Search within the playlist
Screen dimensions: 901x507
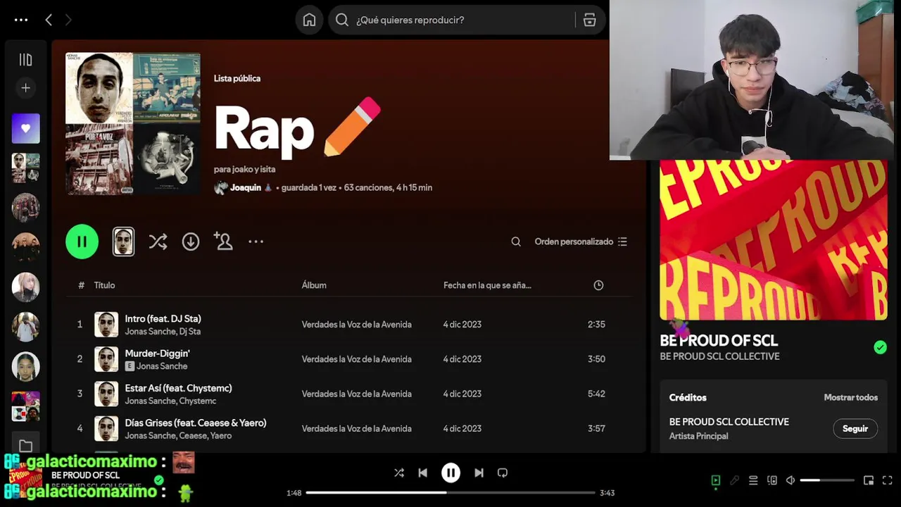point(516,242)
